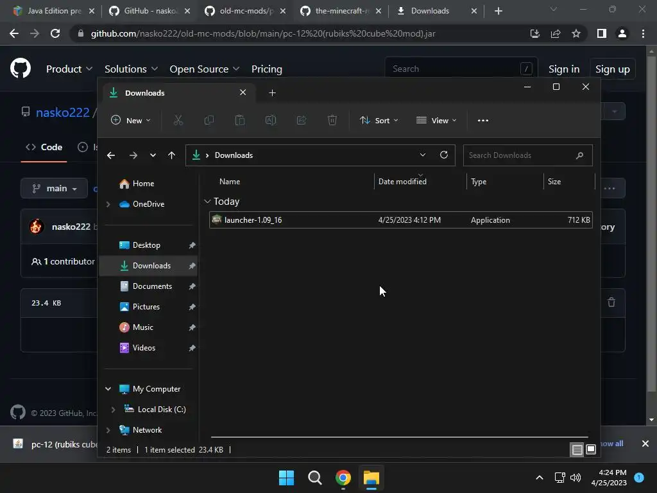Open Solutions menu on GitHub
This screenshot has height=493, width=657.
[x=131, y=69]
